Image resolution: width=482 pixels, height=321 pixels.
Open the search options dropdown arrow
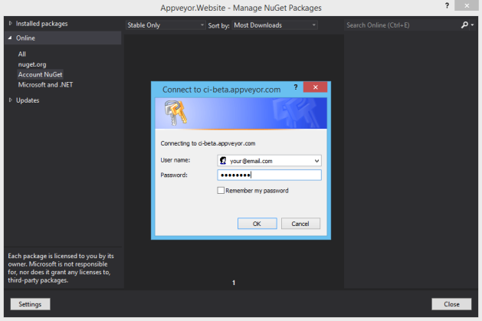pyautogui.click(x=473, y=25)
